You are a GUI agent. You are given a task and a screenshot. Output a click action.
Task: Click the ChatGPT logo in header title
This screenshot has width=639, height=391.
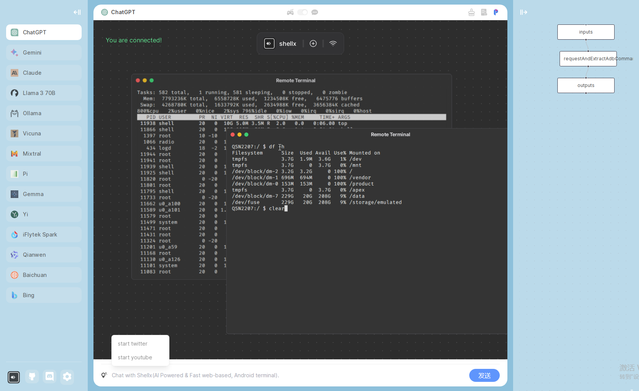coord(105,12)
